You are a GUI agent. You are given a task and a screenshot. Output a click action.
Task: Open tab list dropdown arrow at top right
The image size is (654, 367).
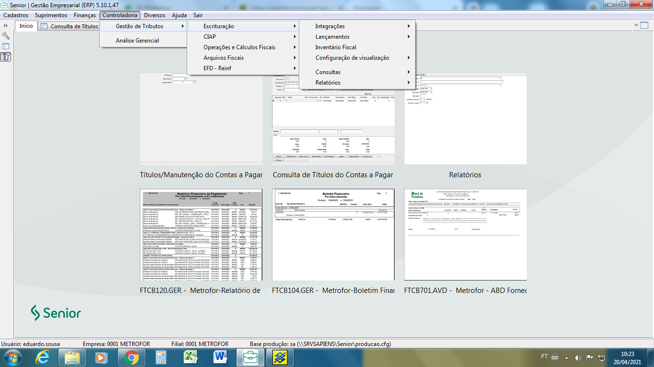tap(636, 25)
